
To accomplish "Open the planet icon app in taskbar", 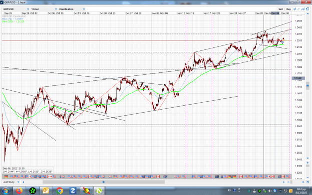I will (x=86, y=191).
